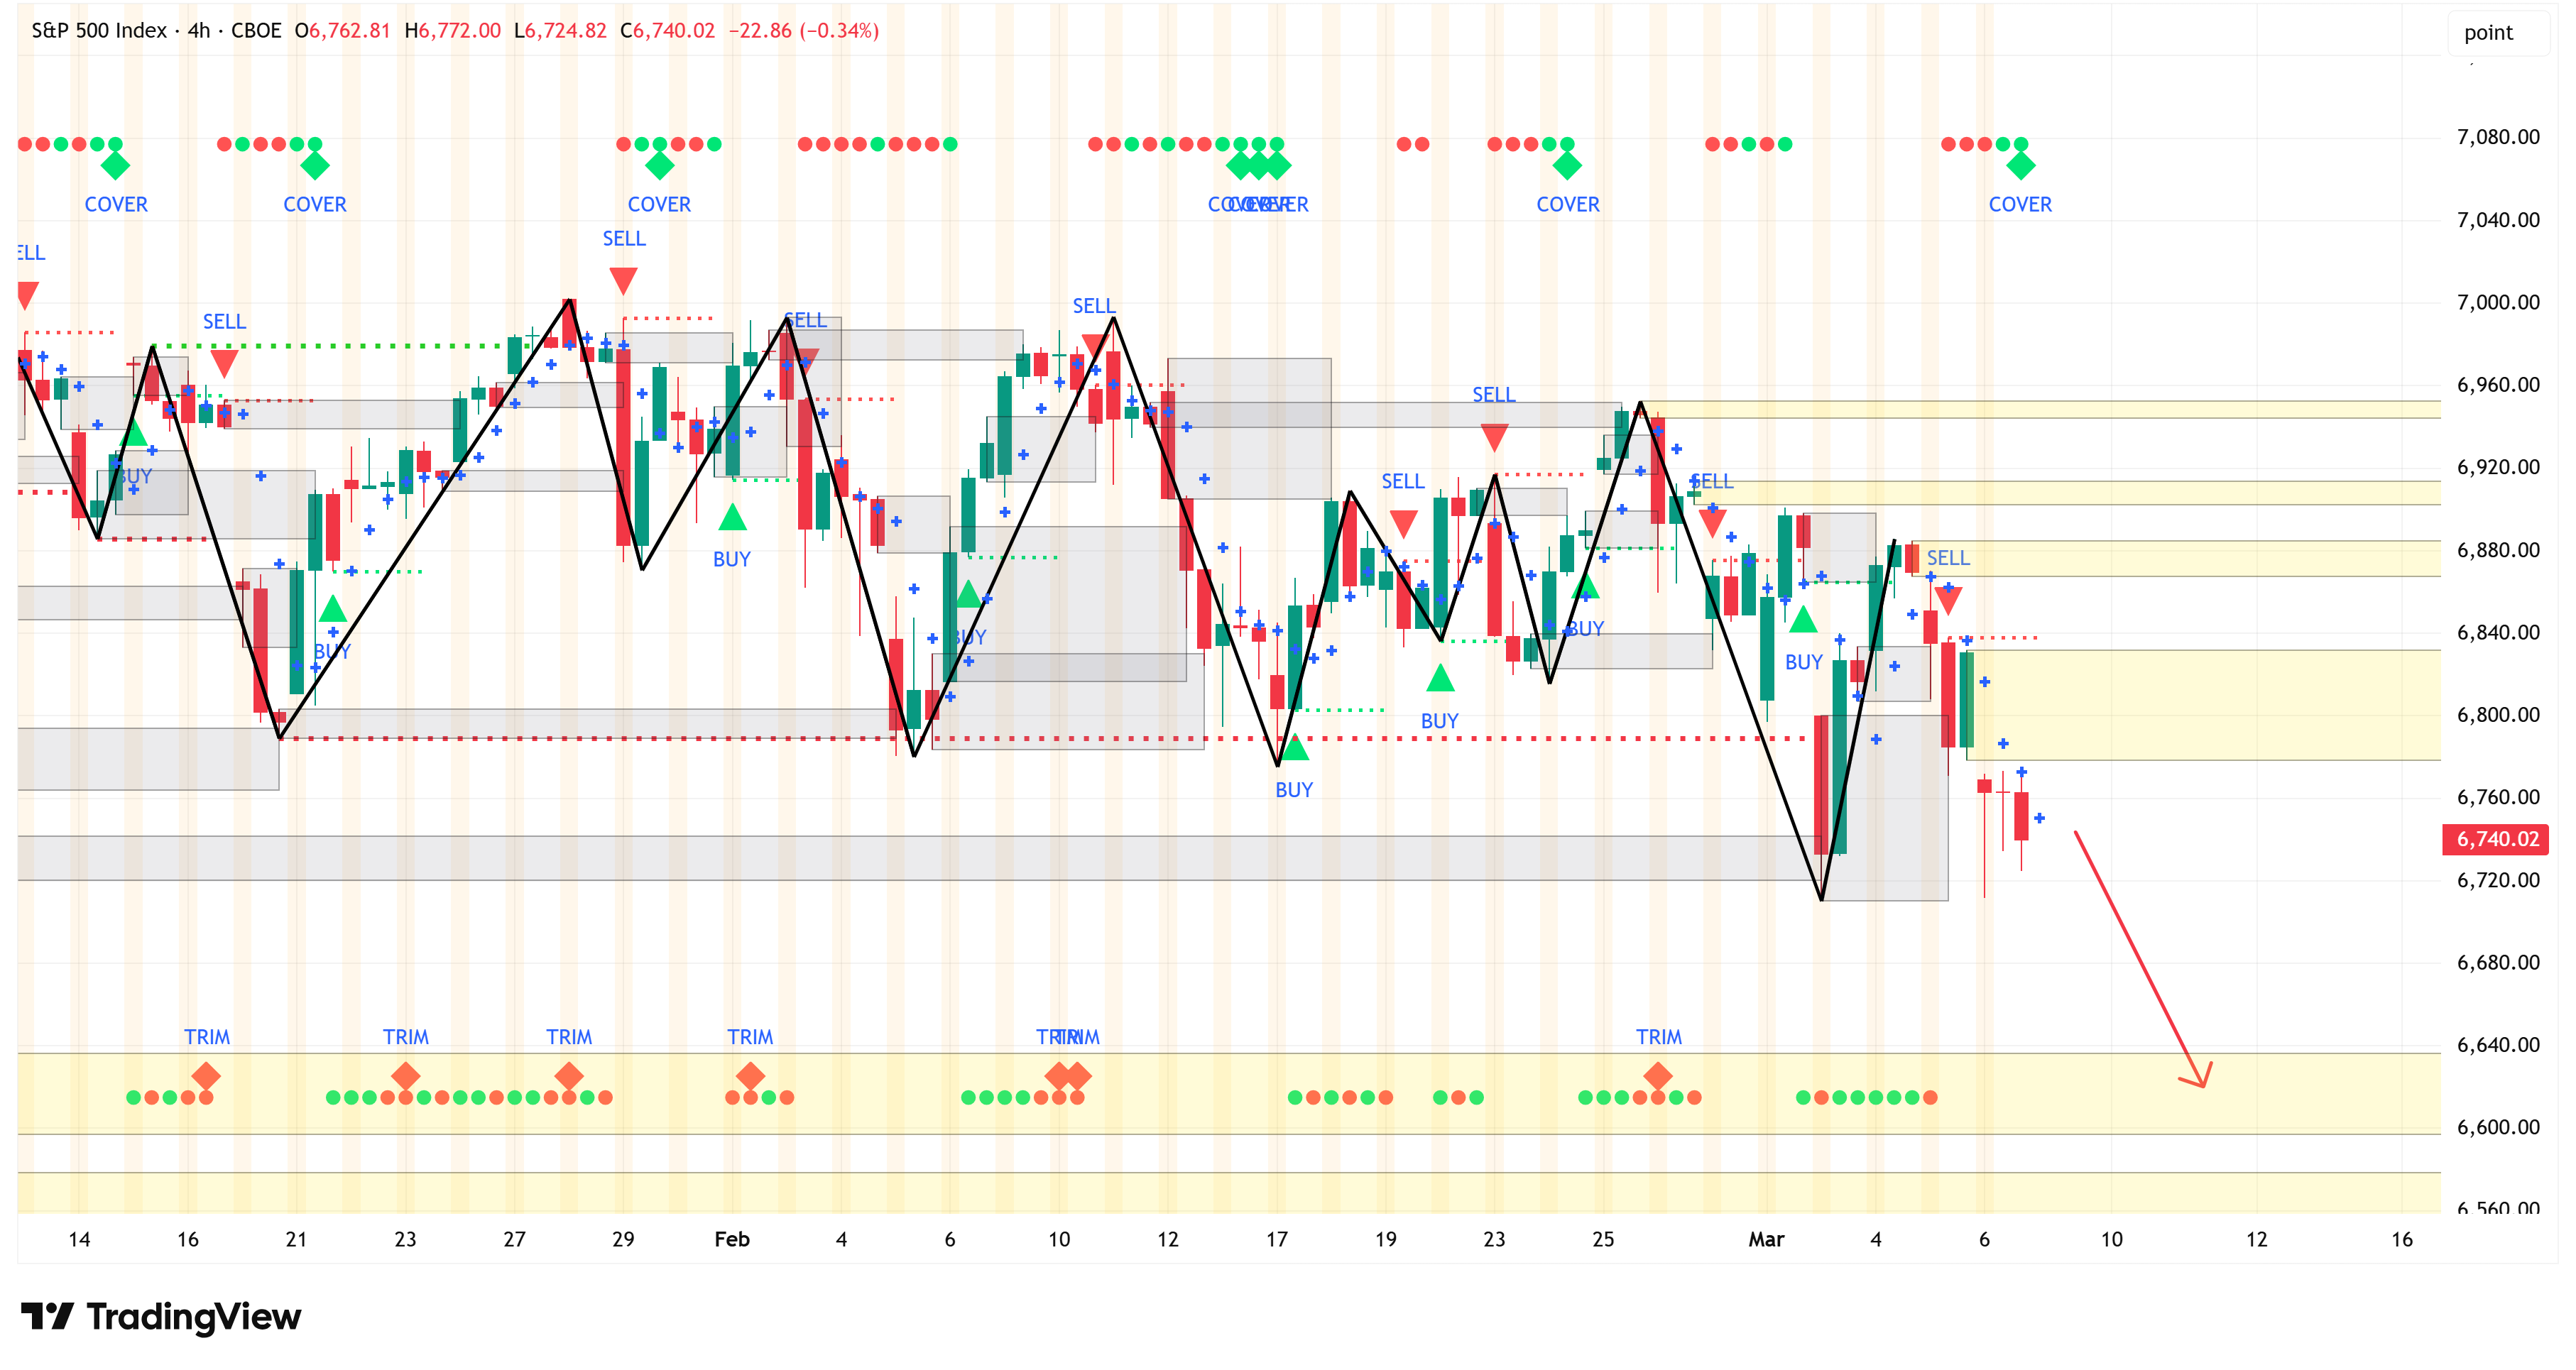Click the rightmost orange TRIM diamond marker
This screenshot has width=2576, height=1370.
point(1657,1076)
